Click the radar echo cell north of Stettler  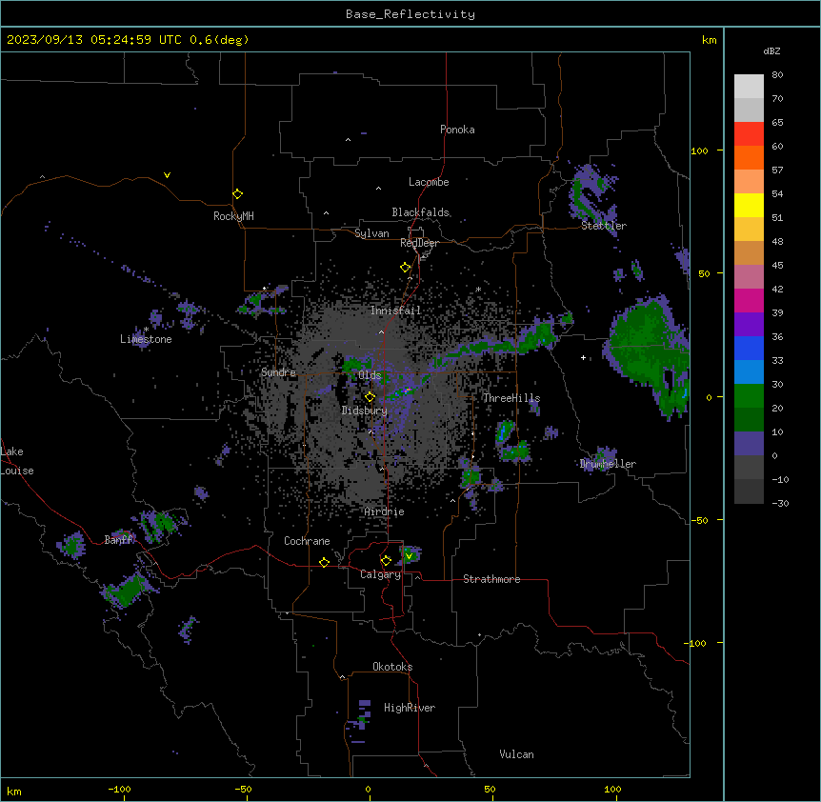click(593, 196)
